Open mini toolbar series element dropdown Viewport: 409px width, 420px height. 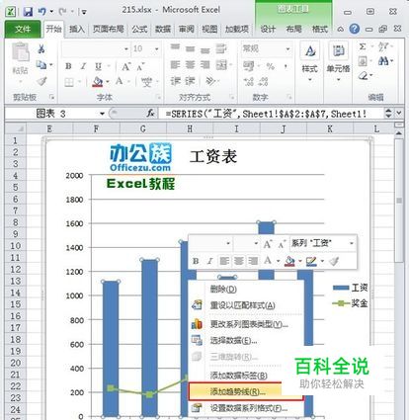coord(352,243)
